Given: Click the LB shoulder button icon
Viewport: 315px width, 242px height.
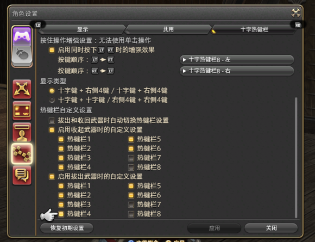Looking at the screenshot, I should point(38,25).
